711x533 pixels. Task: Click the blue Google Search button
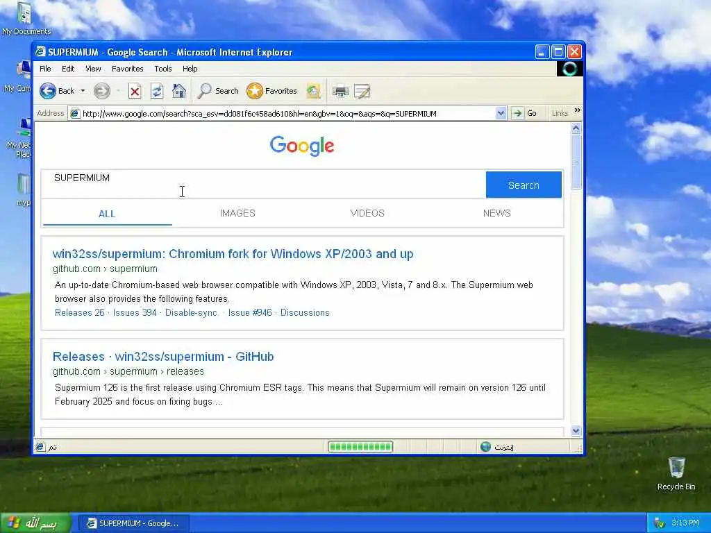tap(524, 185)
